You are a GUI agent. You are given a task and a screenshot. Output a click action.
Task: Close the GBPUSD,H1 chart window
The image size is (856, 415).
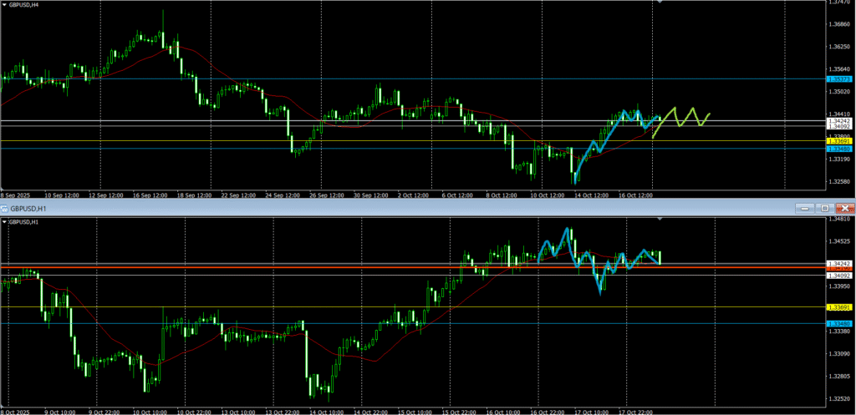pos(845,208)
